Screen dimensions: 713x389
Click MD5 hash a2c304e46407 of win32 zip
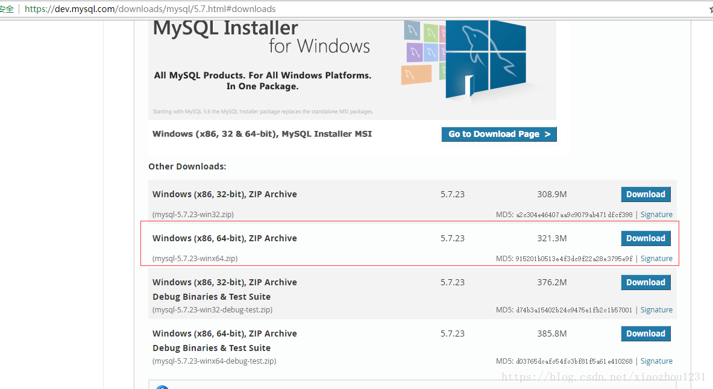(x=574, y=215)
